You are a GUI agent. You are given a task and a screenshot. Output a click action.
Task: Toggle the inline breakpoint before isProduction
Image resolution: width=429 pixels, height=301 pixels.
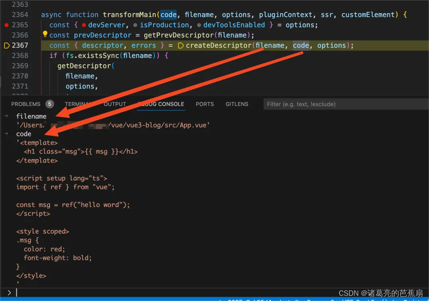135,25
